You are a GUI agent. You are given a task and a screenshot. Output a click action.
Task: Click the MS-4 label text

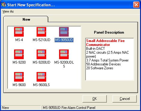coord(19,40)
